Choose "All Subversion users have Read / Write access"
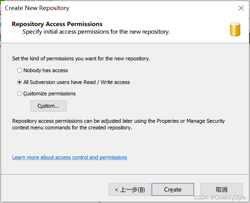The height and width of the screenshot is (203, 250). [19, 82]
